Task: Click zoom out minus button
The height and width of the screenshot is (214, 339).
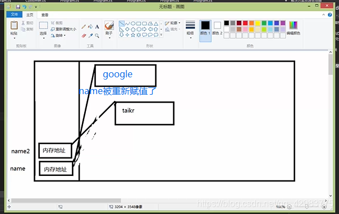Action: click(289, 207)
